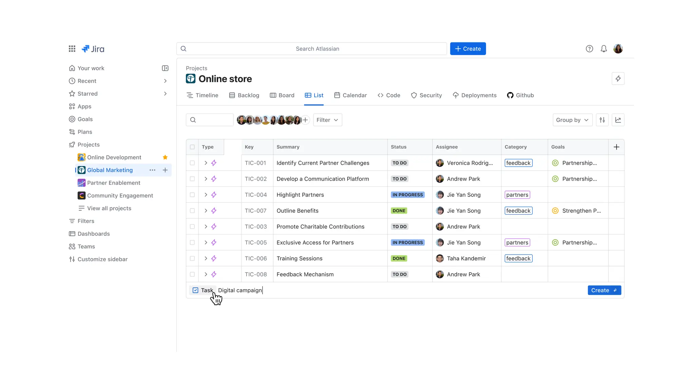Add people with plus avatar button

[305, 120]
